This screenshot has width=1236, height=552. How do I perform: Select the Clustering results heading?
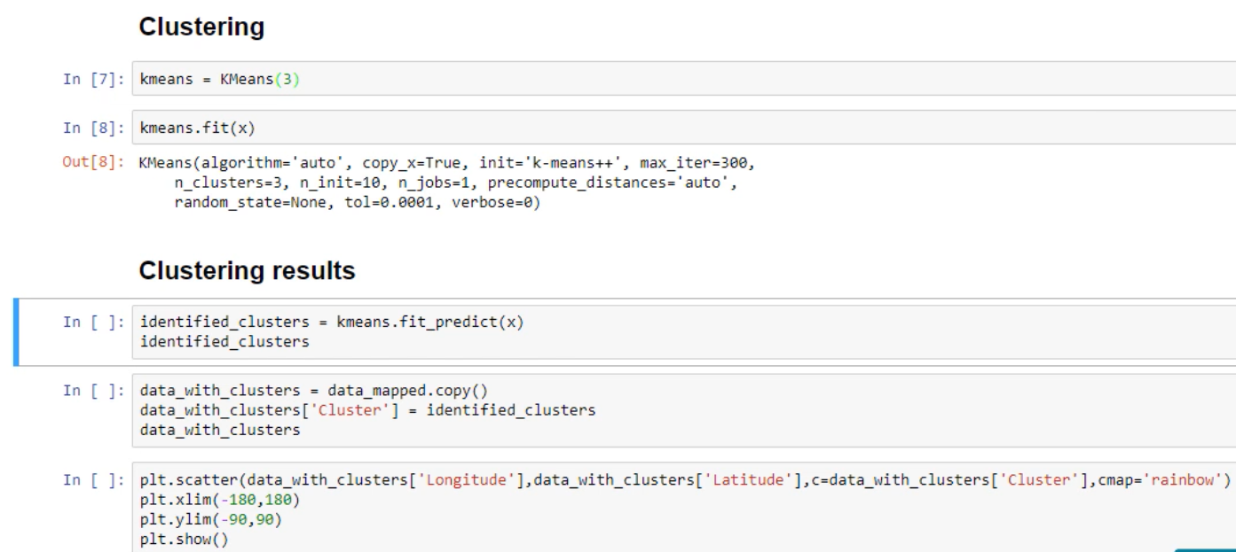[248, 272]
